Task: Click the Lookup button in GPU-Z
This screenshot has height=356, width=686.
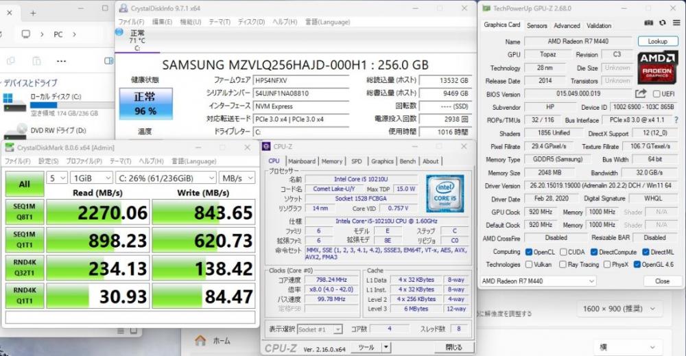Action: 658,41
